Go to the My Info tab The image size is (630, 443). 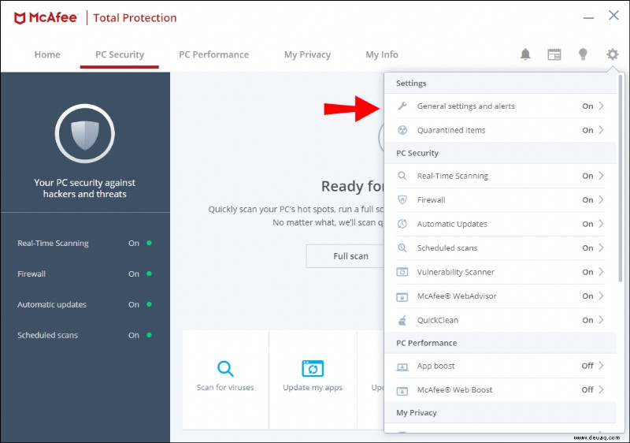click(382, 54)
